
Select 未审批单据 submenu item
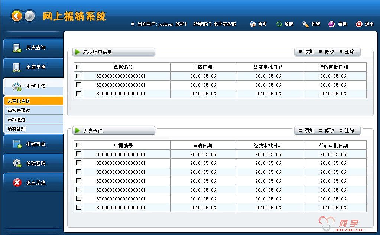click(34, 101)
